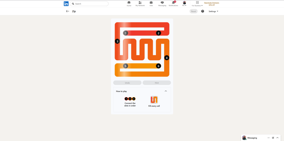Go back using the arrow beside Zip
Screen dimensions: 284x141
68,11
